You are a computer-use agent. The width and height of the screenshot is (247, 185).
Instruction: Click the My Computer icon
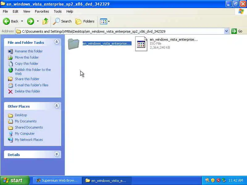pyautogui.click(x=10, y=134)
